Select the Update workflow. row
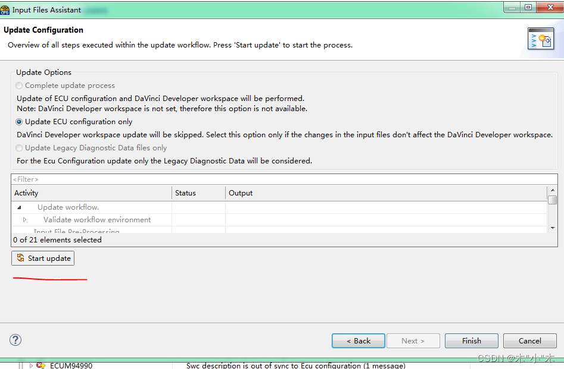The width and height of the screenshot is (564, 369). pos(279,207)
